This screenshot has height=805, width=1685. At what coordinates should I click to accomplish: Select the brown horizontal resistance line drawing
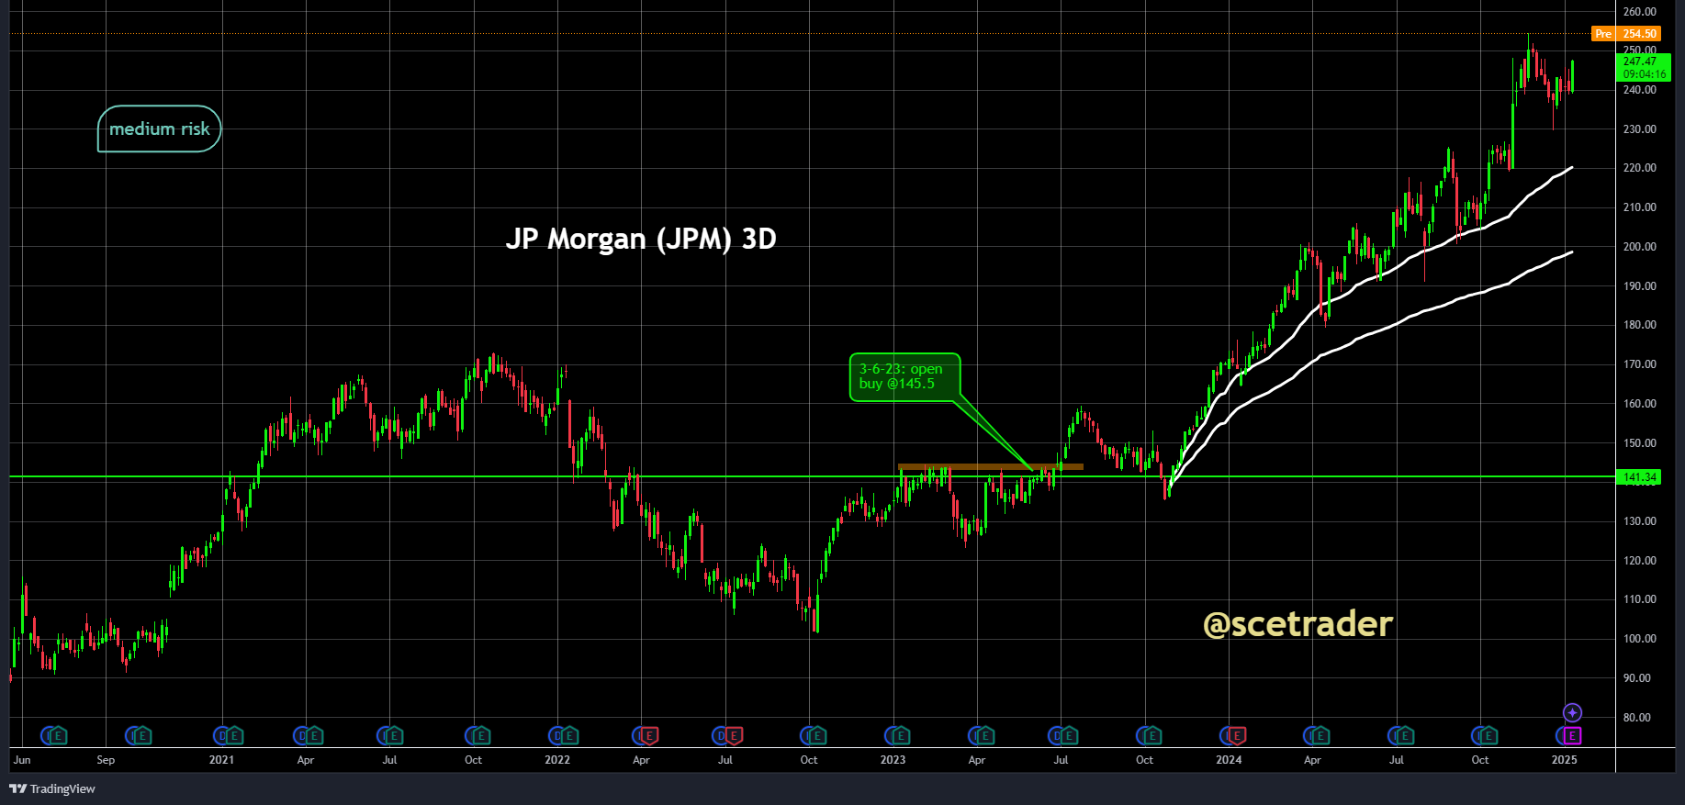(x=991, y=466)
